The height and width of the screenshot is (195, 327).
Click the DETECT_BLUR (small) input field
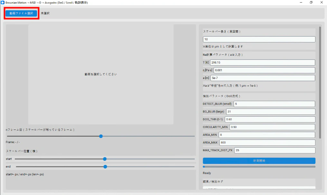tap(274, 104)
